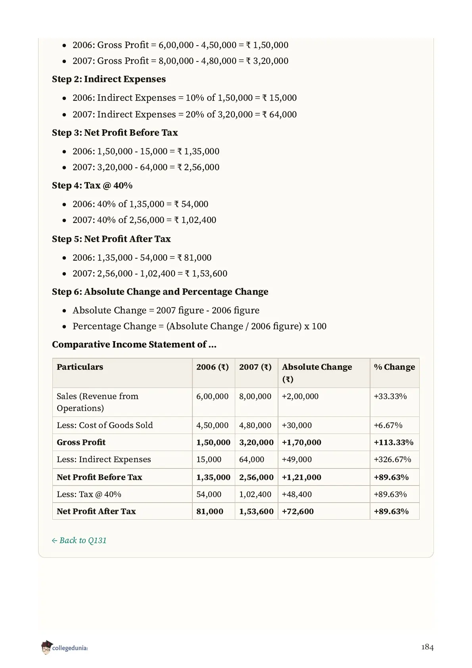Click the Step 6 Absolute Change heading
Screen dimensions: 472x668
tap(160, 292)
